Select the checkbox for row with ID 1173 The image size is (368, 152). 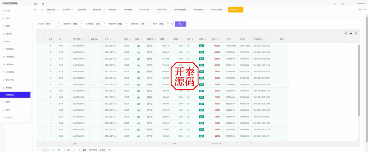pyautogui.click(x=40, y=65)
